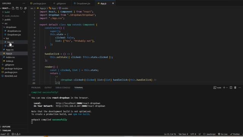Screen dimensions: 243x137
Task: Open Explorer views and more actions menu
Action: point(24,3)
